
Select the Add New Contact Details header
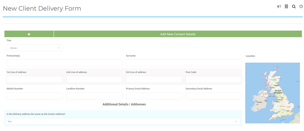click(x=178, y=34)
